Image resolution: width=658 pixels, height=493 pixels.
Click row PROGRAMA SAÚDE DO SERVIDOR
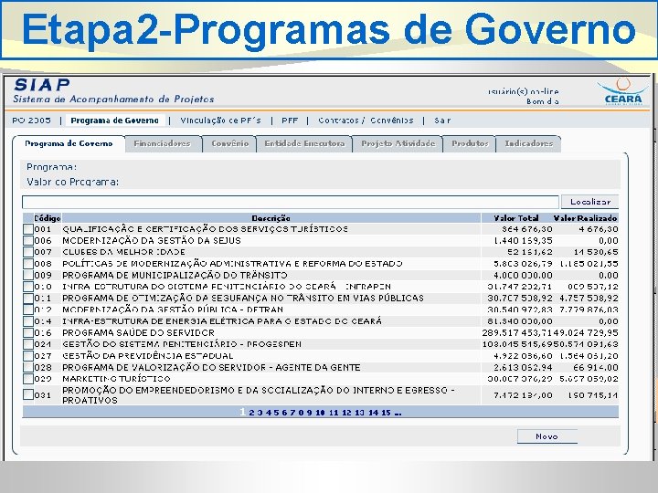click(139, 333)
